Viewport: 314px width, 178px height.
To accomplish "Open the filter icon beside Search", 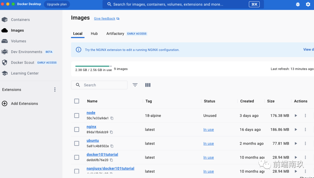I will (135, 85).
